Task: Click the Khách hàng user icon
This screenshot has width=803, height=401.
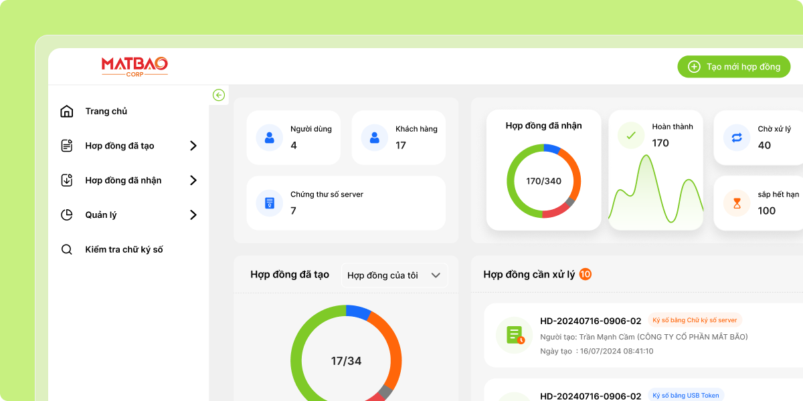Action: pos(375,138)
